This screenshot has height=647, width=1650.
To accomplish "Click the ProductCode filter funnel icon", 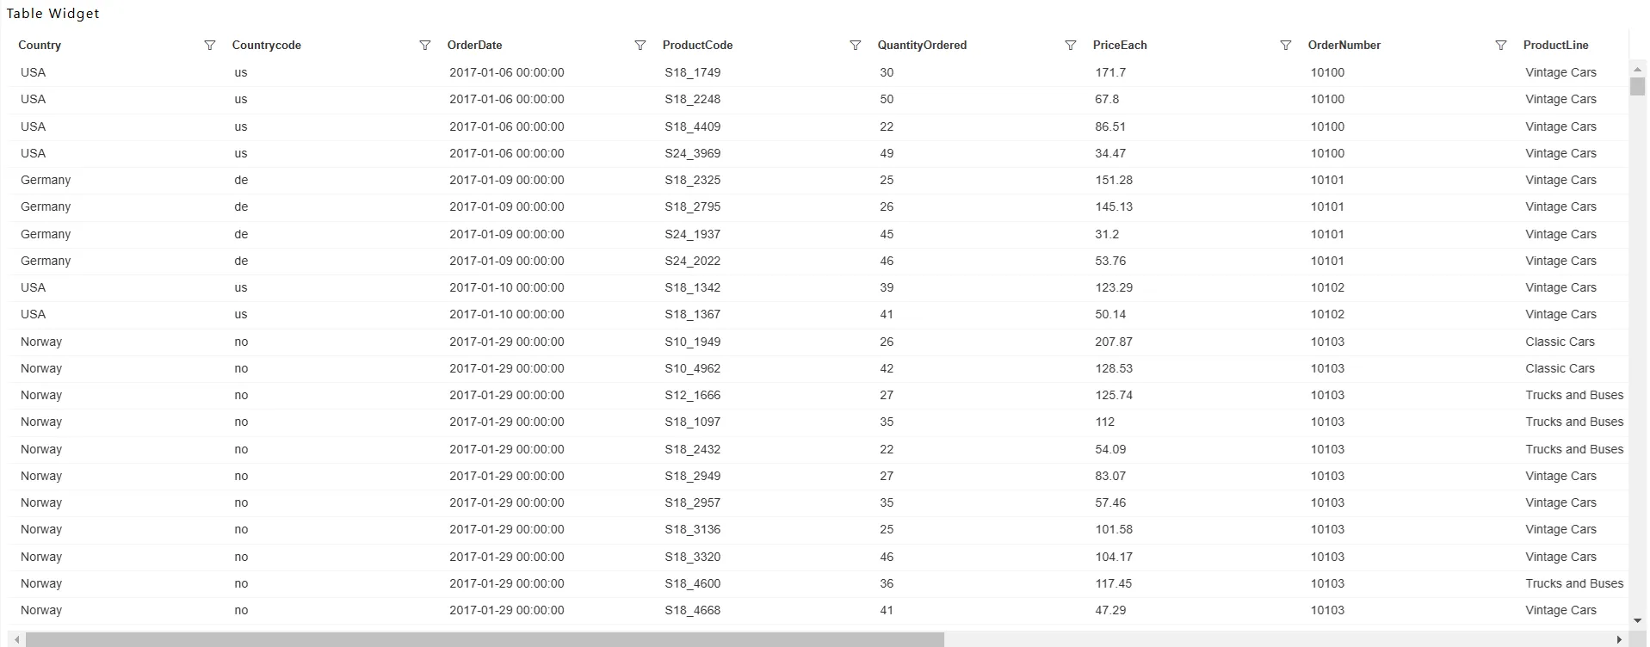I will click(x=855, y=46).
